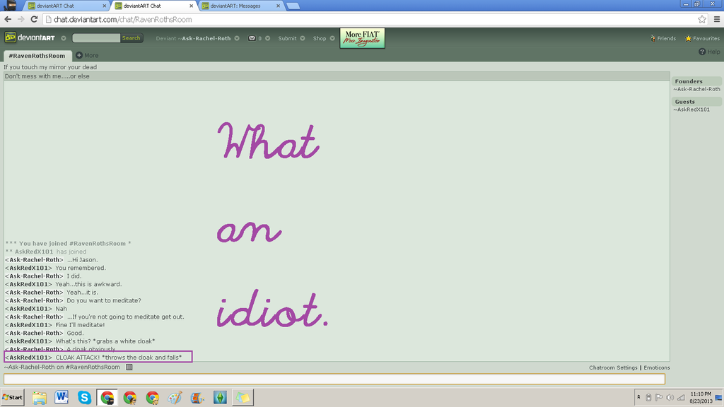Click the More plus icon to join chatrooms
The width and height of the screenshot is (724, 407).
(79, 55)
